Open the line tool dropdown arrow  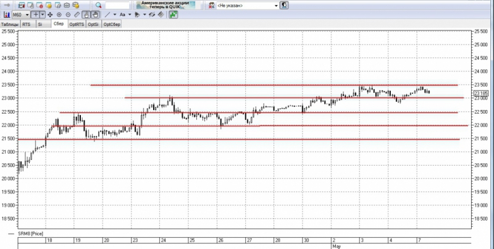[x=115, y=14]
